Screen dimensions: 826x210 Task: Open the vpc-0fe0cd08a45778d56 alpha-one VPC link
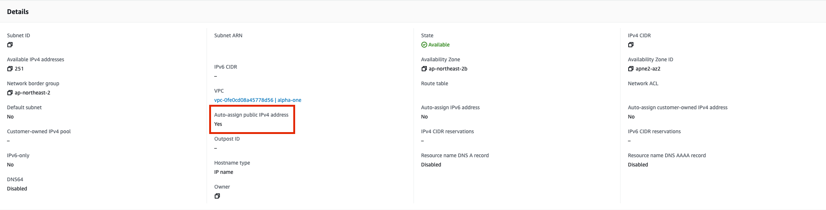pyautogui.click(x=258, y=100)
